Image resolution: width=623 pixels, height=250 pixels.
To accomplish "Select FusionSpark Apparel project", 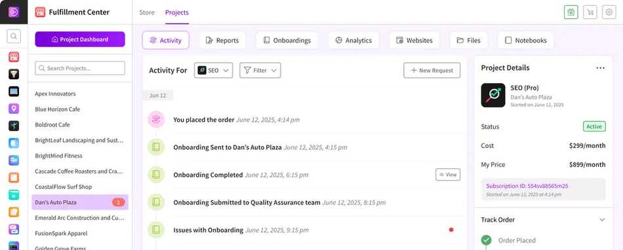I will (61, 234).
